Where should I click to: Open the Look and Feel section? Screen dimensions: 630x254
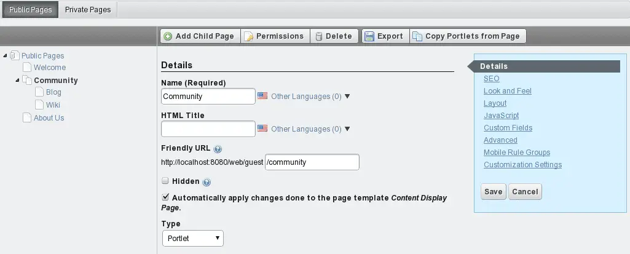(508, 91)
